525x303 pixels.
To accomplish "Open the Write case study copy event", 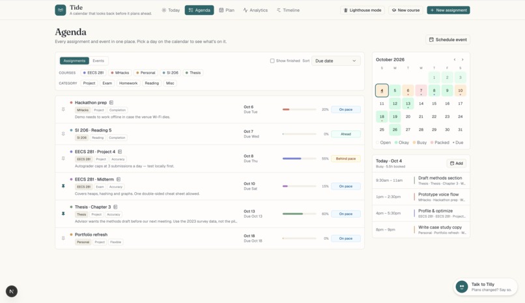I will (x=421, y=229).
